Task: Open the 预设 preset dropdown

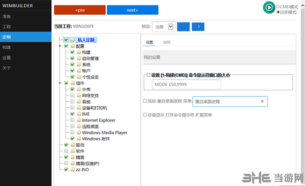Action: point(164,26)
